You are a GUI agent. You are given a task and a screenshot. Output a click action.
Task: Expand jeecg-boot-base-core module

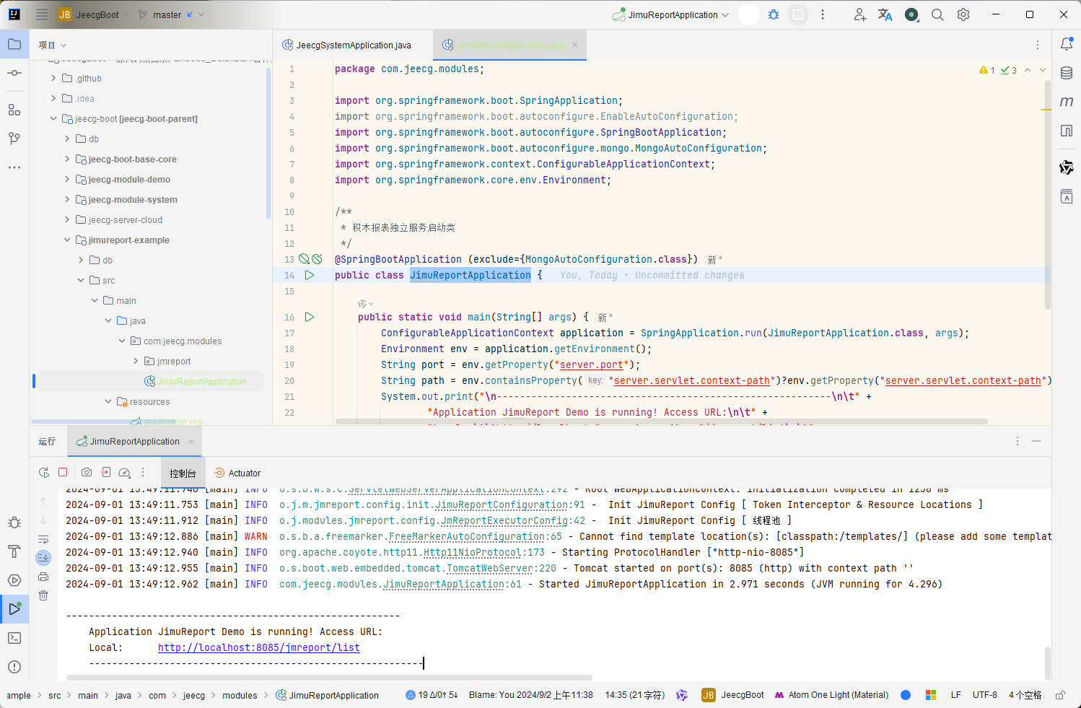click(x=67, y=159)
